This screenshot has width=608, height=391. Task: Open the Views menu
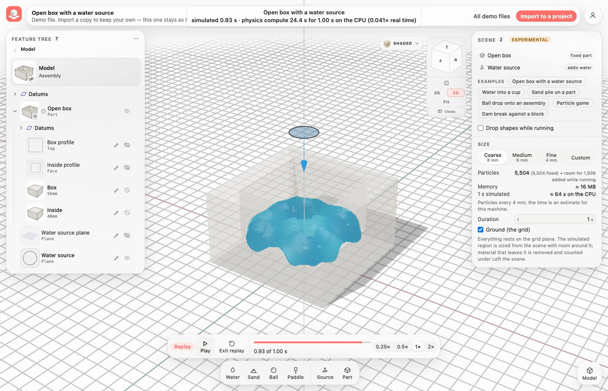click(446, 112)
